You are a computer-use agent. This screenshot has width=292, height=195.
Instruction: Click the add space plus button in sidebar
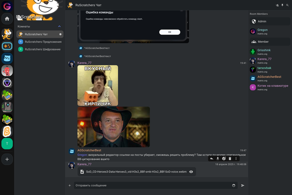(7, 159)
